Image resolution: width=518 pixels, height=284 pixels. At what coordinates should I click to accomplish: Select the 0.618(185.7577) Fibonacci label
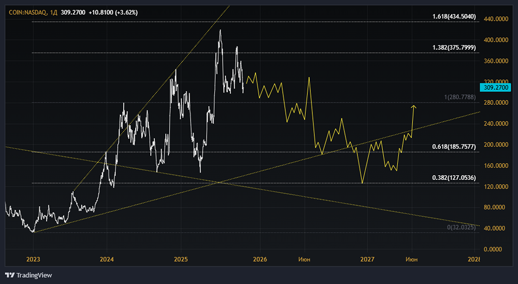454,147
